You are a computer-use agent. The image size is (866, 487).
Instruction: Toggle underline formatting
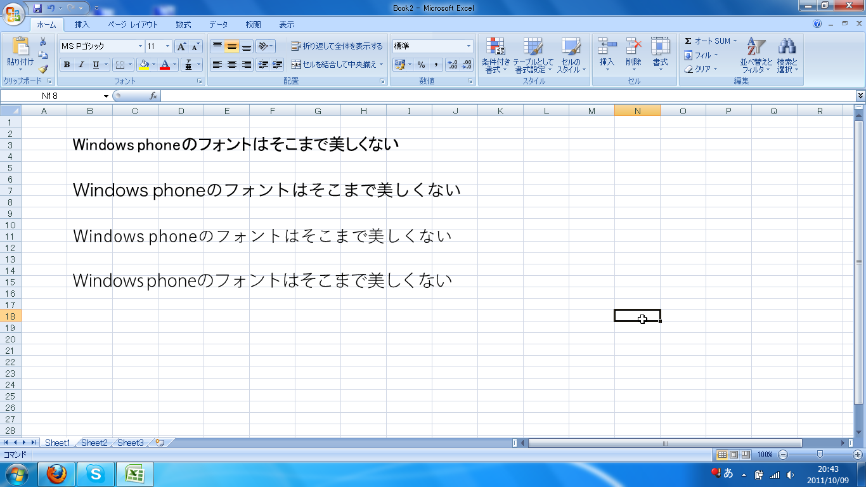point(96,65)
